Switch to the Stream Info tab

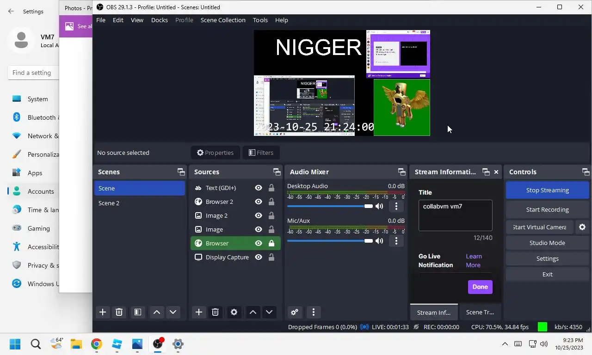(x=434, y=312)
